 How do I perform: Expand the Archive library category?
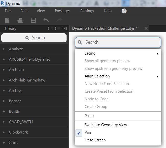pyautogui.click(x=34, y=91)
